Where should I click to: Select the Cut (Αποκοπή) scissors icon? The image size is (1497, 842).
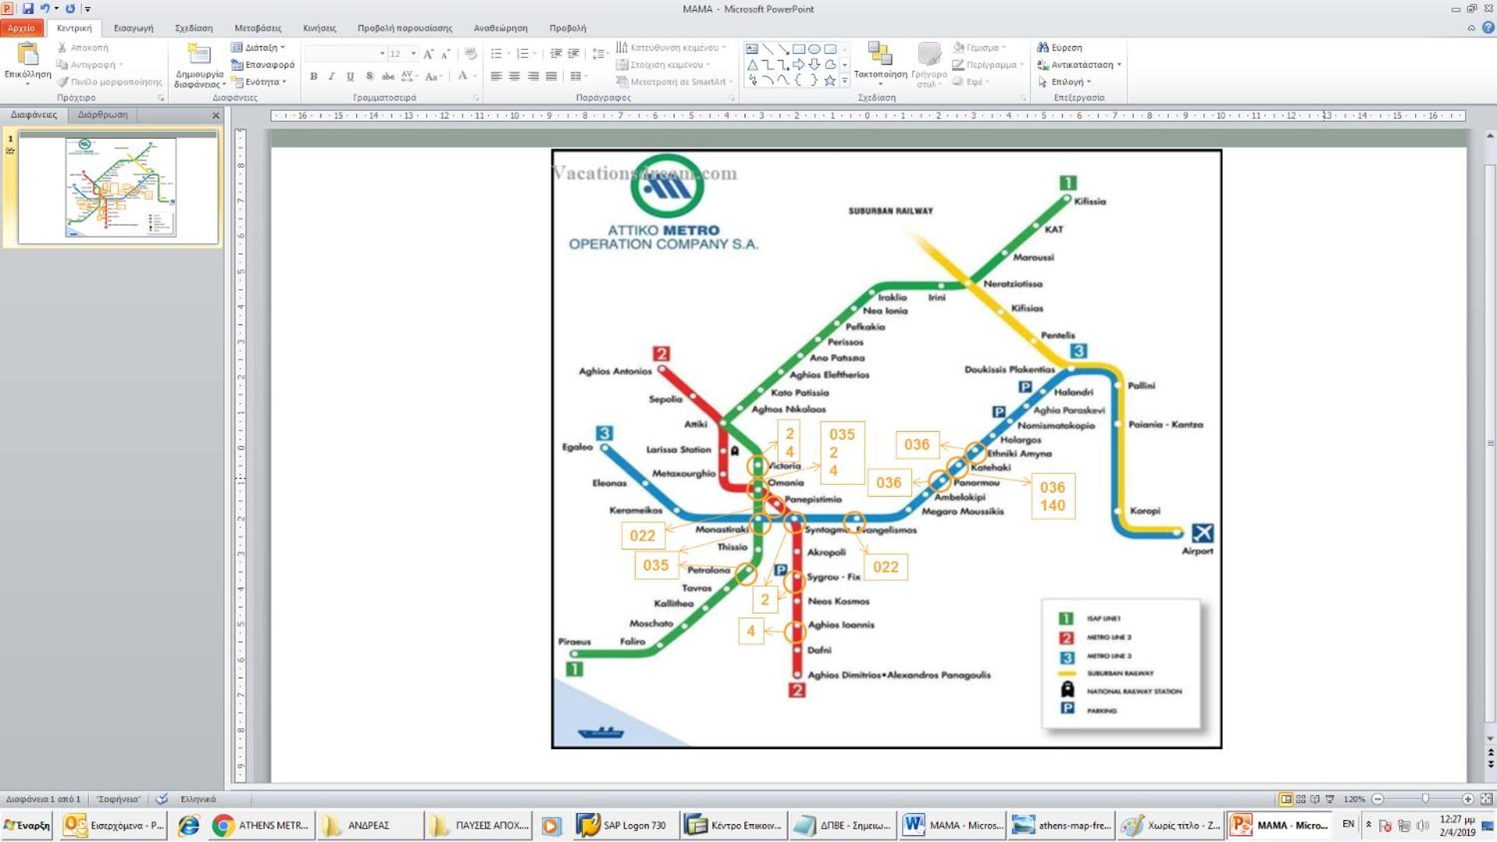[62, 48]
